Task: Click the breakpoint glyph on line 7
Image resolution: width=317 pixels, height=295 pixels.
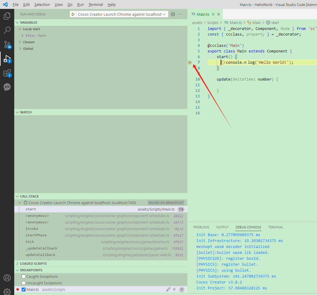Action: tap(190, 62)
